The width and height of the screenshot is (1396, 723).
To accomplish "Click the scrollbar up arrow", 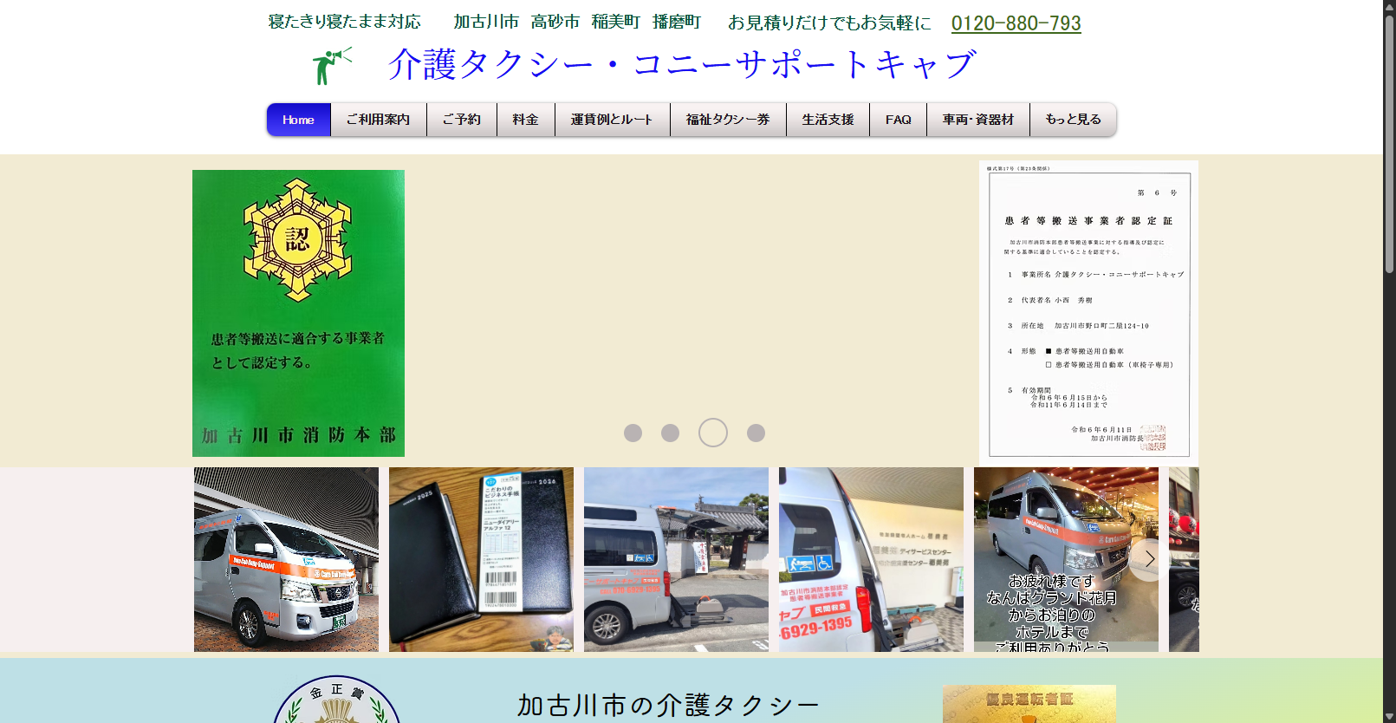I will coord(1389,7).
